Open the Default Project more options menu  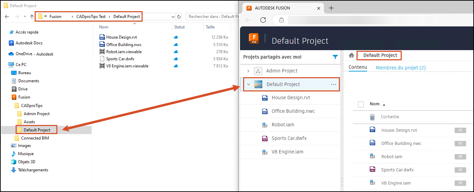coord(333,84)
